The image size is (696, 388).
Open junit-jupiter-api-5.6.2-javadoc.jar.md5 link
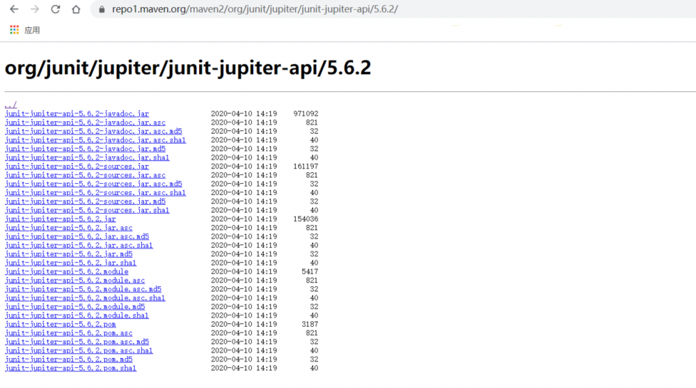85,149
